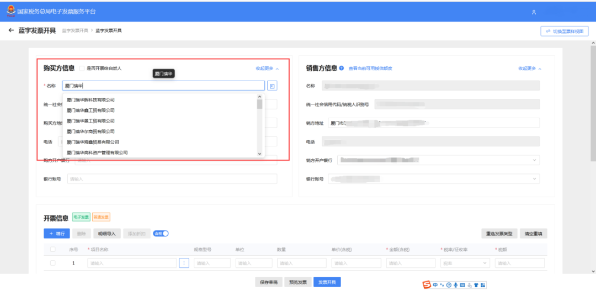Image resolution: width=596 pixels, height=290 pixels.
Task: Click the 蓝字发票开具 breadcrumb link
Action: coord(75,30)
